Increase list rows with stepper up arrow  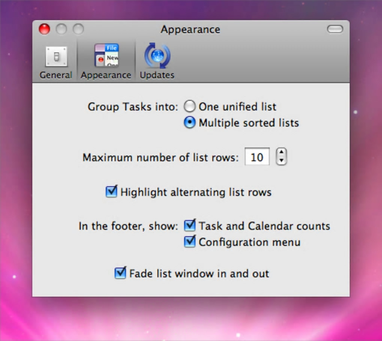click(281, 152)
